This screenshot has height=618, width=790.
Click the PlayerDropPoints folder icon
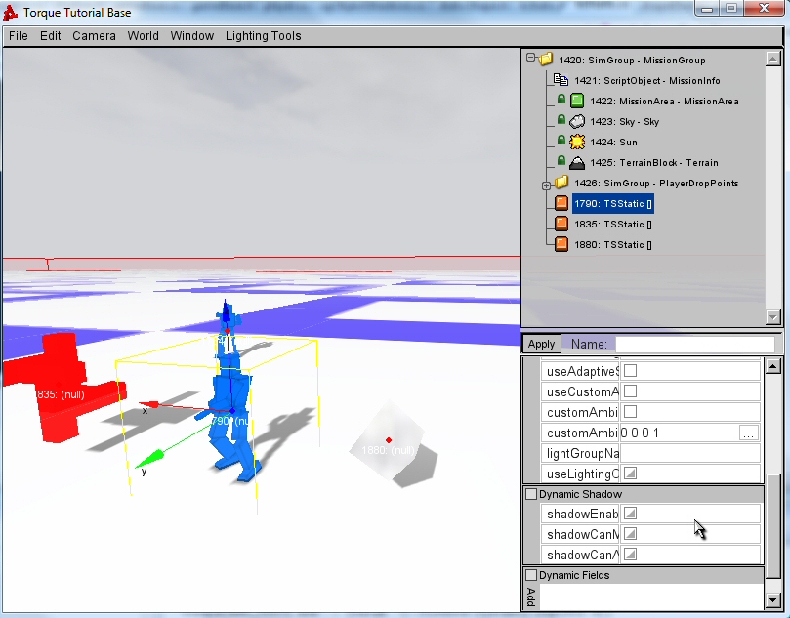coord(561,184)
